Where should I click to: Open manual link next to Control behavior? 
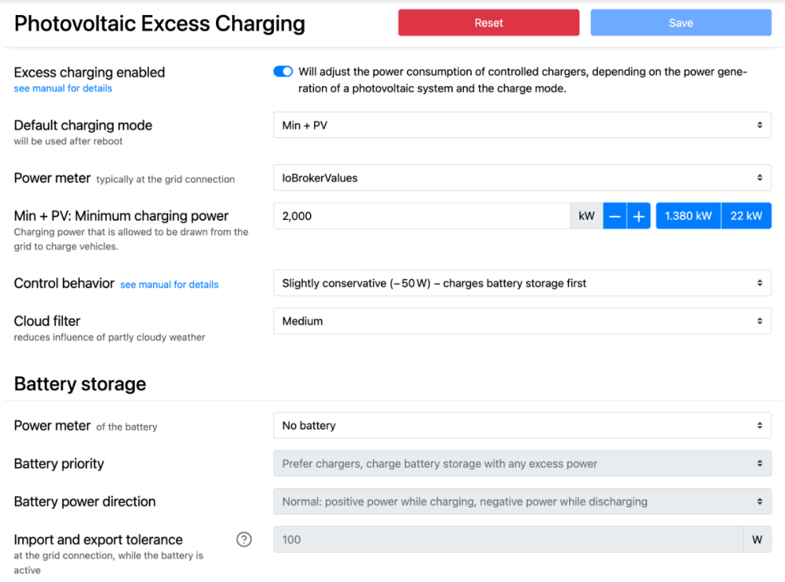169,284
